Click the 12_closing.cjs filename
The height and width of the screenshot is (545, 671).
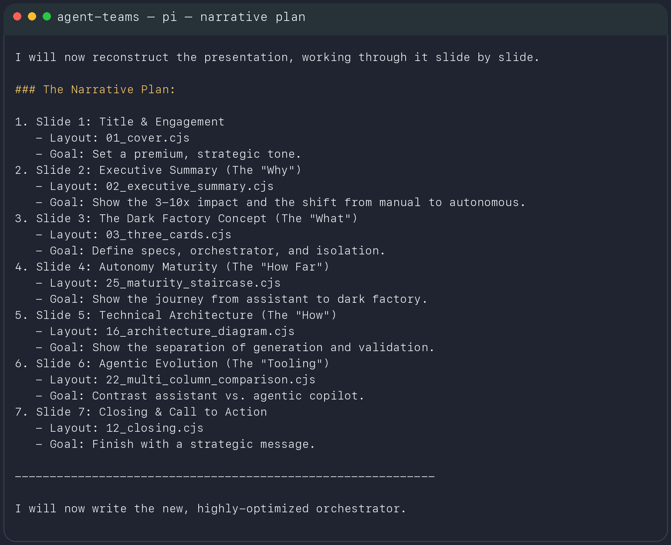[x=155, y=428]
